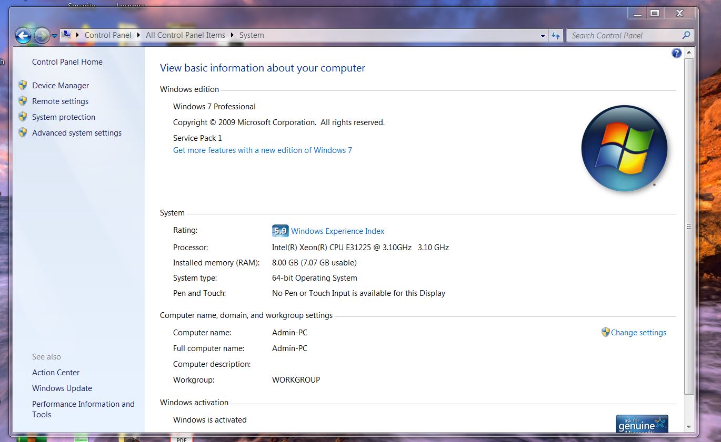This screenshot has width=721, height=442.
Task: Click the Intel Xeon processor value
Action: (x=360, y=248)
